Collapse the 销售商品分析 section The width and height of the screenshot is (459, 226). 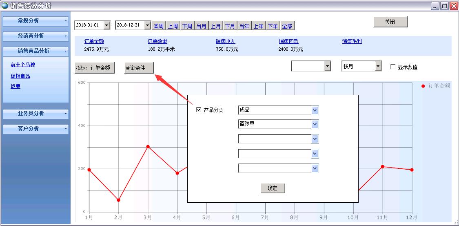(35, 51)
